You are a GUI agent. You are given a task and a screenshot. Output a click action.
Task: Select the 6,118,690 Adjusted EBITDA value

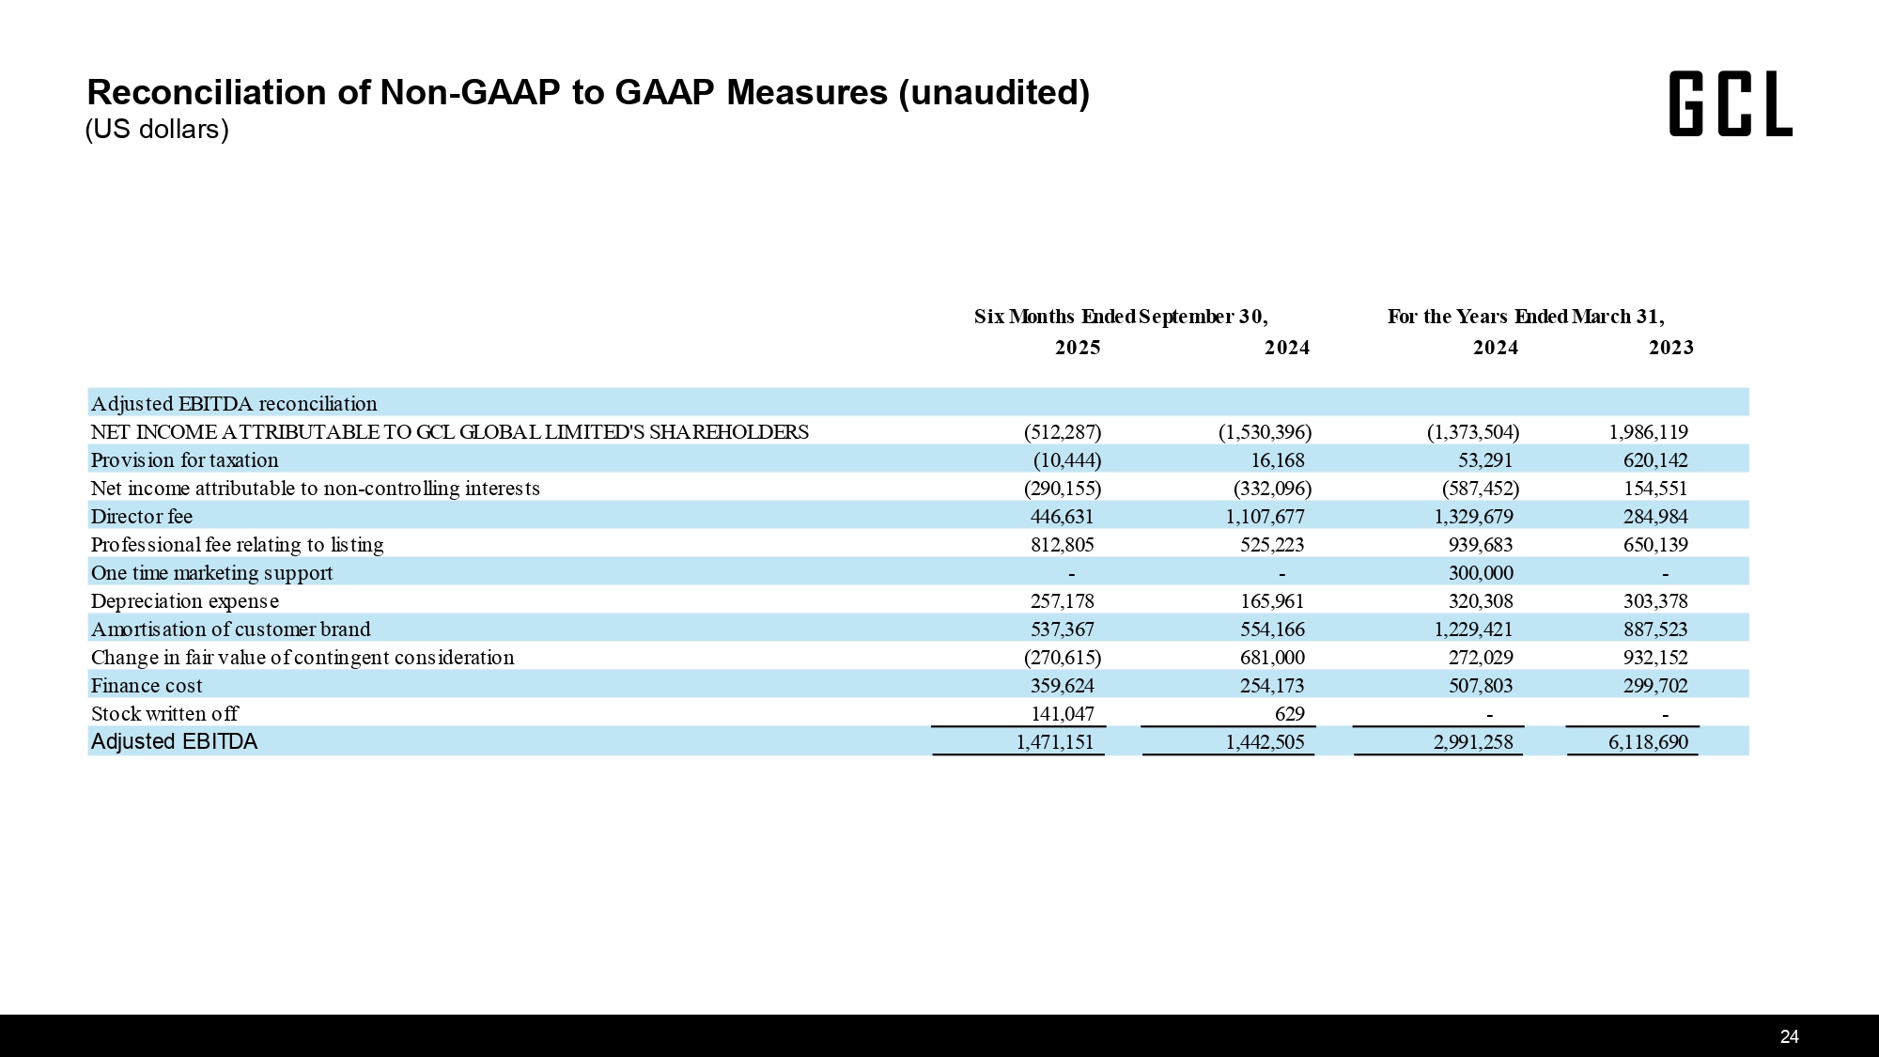[x=1647, y=742]
